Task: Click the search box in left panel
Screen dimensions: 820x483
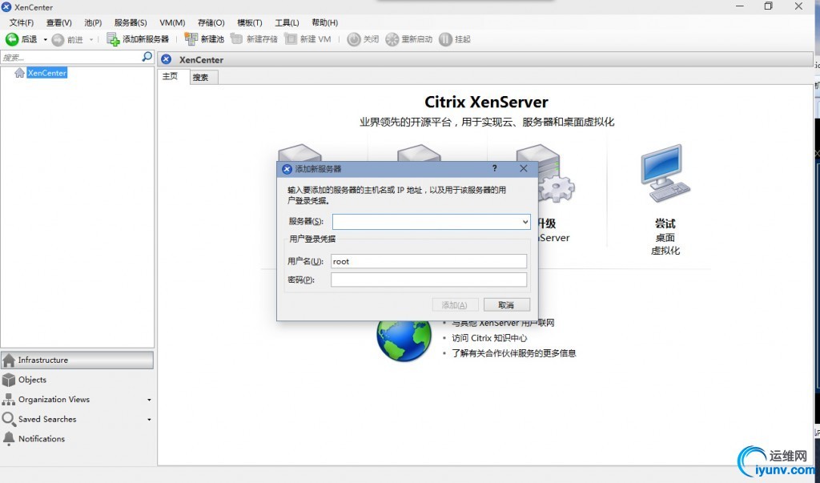Action: click(70, 57)
